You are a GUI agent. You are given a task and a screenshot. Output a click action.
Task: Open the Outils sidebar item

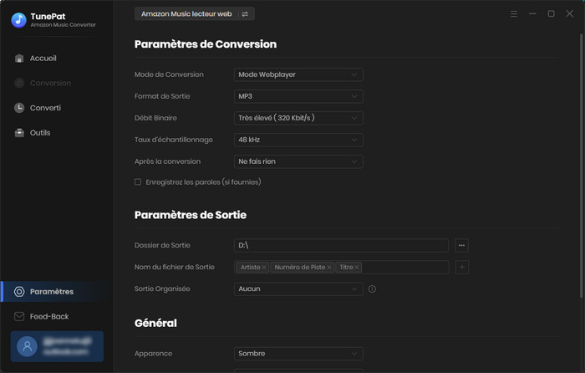pos(39,133)
